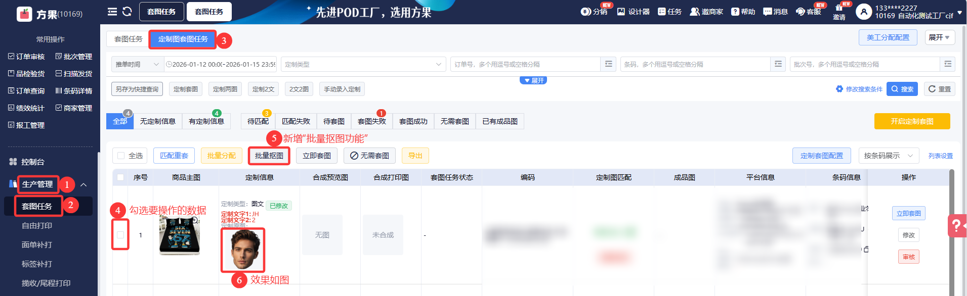Viewport: 967px width, 296px height.
Task: Open the 按条码展示 display dropdown
Action: 889,156
